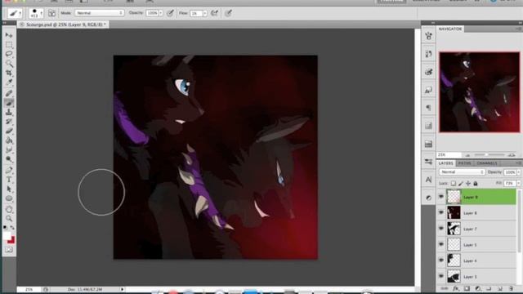523x294 pixels.
Task: Select the Zoom tool in the toolbox
Action: (x=9, y=219)
